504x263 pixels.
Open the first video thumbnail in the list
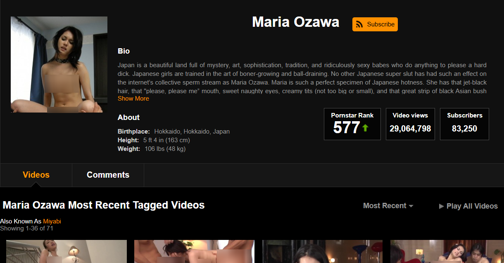click(x=66, y=251)
